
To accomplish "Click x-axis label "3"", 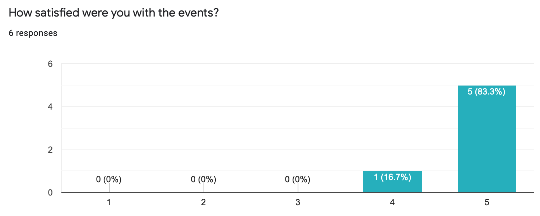I will [x=298, y=203].
